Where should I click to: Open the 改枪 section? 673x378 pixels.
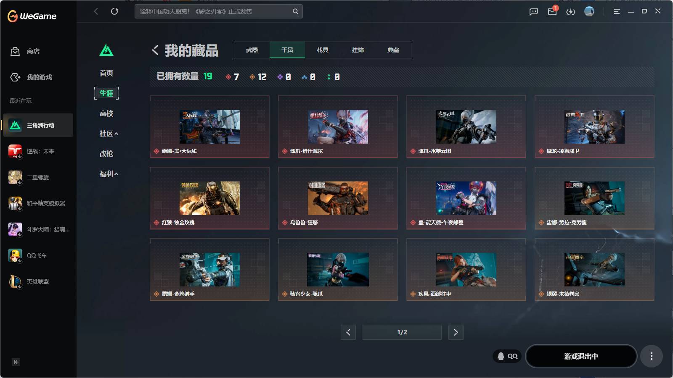[106, 154]
